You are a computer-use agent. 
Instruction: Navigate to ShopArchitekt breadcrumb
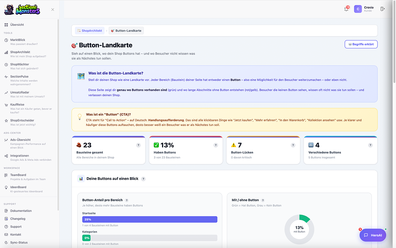pos(90,31)
